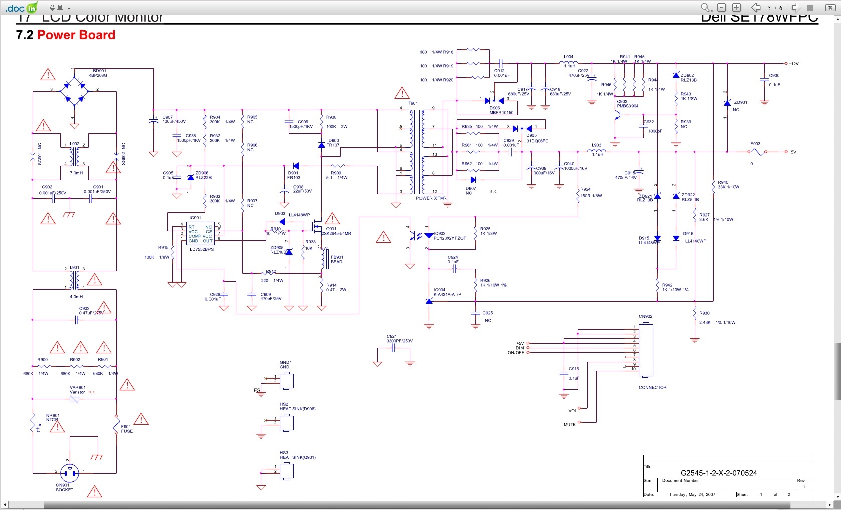Click the horizontal scrollbar left arrow
This screenshot has width=841, height=510.
(x=4, y=505)
